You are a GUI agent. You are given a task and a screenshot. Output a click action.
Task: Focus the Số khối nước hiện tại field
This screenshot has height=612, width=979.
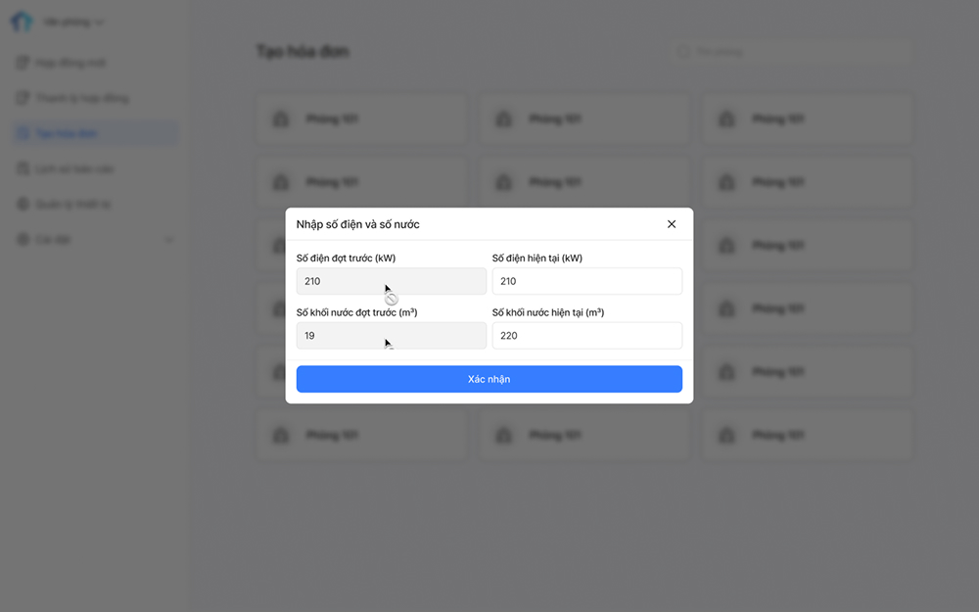[586, 335]
